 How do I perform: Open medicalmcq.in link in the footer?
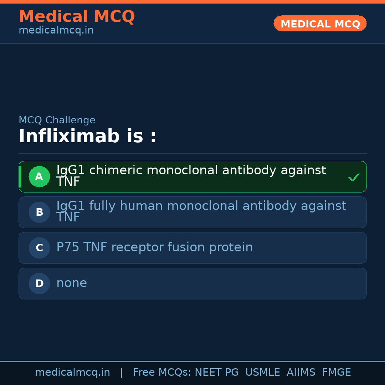coord(72,373)
